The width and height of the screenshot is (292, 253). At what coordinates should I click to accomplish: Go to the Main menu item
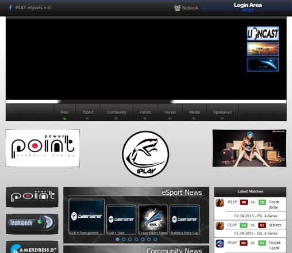pos(64,112)
